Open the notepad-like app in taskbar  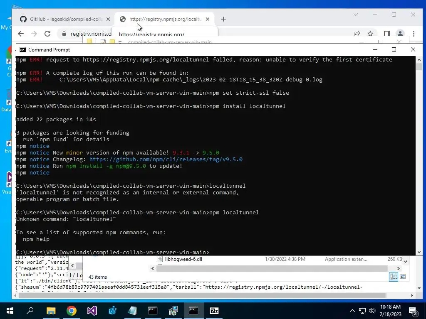(133, 311)
